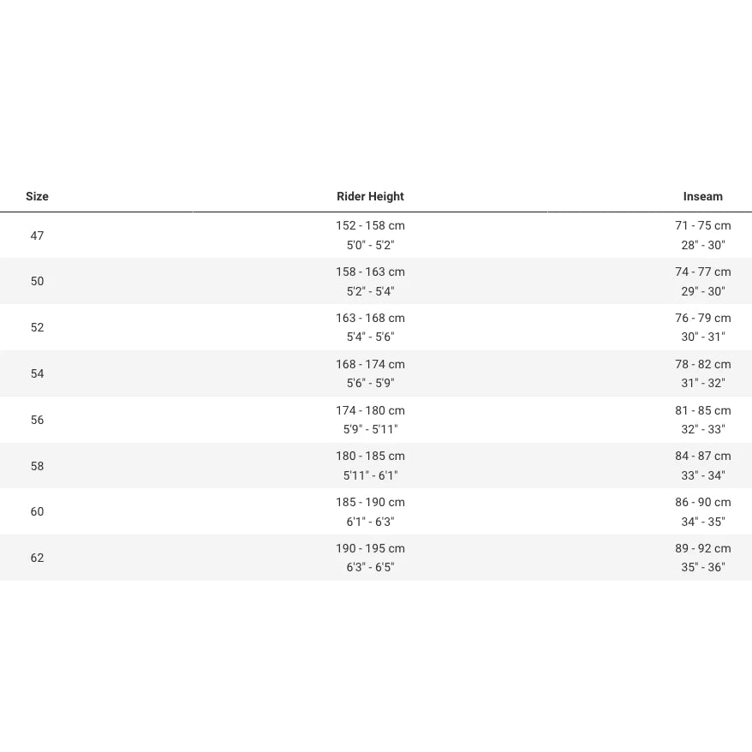Click the 74 - 77 cm inseam value

pos(702,272)
